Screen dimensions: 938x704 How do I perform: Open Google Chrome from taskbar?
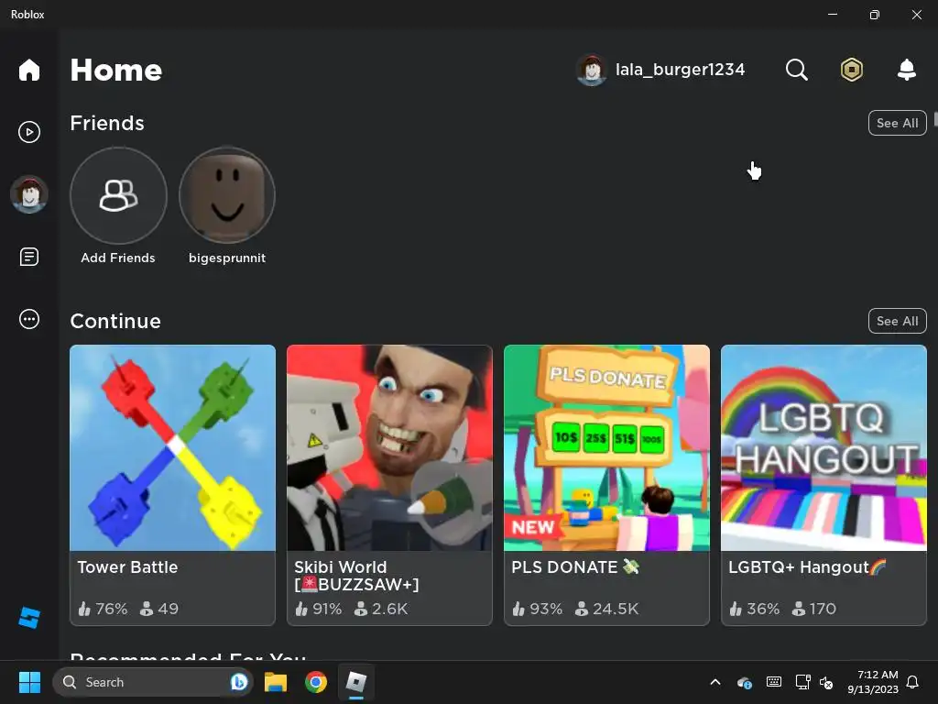316,682
